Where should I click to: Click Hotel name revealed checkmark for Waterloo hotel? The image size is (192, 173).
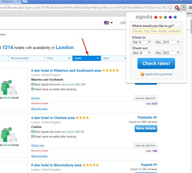click(32, 89)
